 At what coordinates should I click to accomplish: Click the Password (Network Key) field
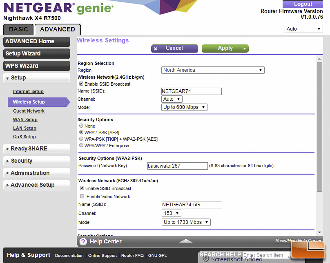[178, 166]
